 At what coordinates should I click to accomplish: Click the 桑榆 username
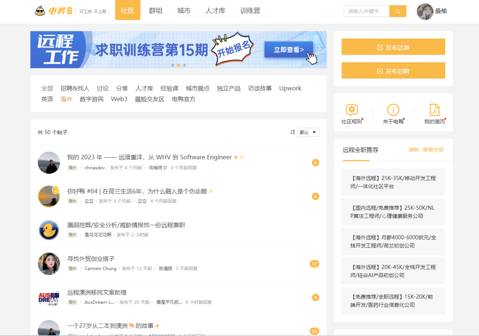[441, 11]
